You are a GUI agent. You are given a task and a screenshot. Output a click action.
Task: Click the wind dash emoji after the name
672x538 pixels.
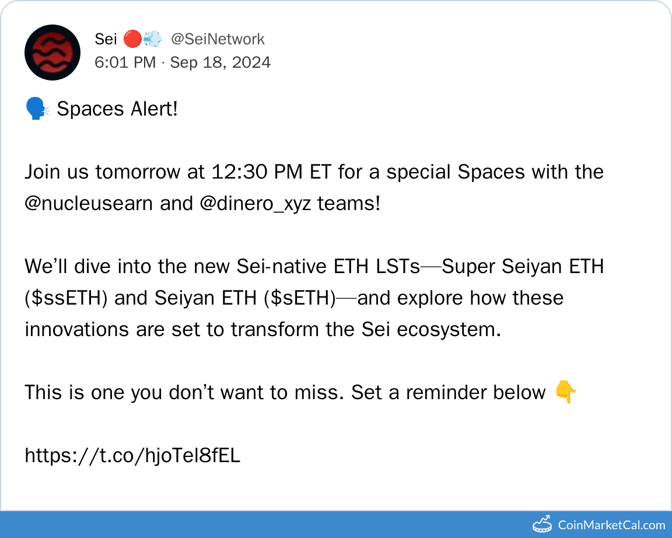152,40
